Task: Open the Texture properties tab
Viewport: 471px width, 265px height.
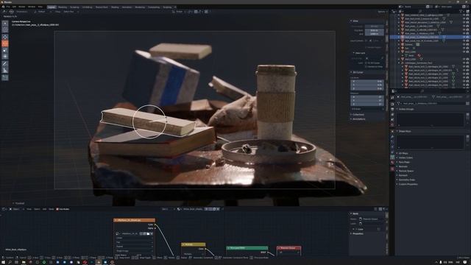Action: [392, 169]
